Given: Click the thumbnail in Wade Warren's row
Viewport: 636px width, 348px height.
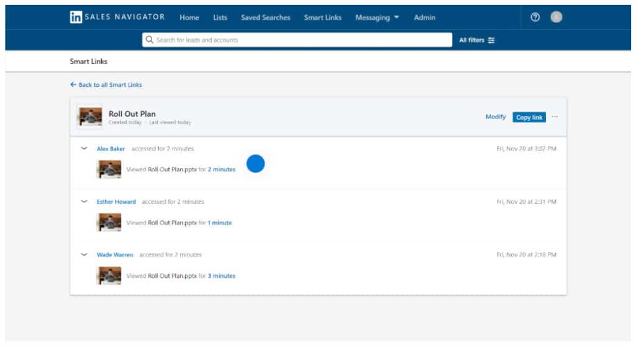Looking at the screenshot, I should tap(109, 275).
